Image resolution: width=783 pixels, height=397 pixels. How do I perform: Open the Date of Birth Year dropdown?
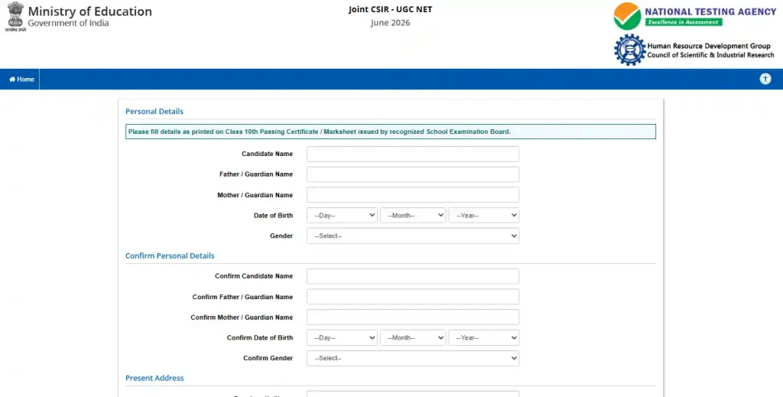click(483, 215)
